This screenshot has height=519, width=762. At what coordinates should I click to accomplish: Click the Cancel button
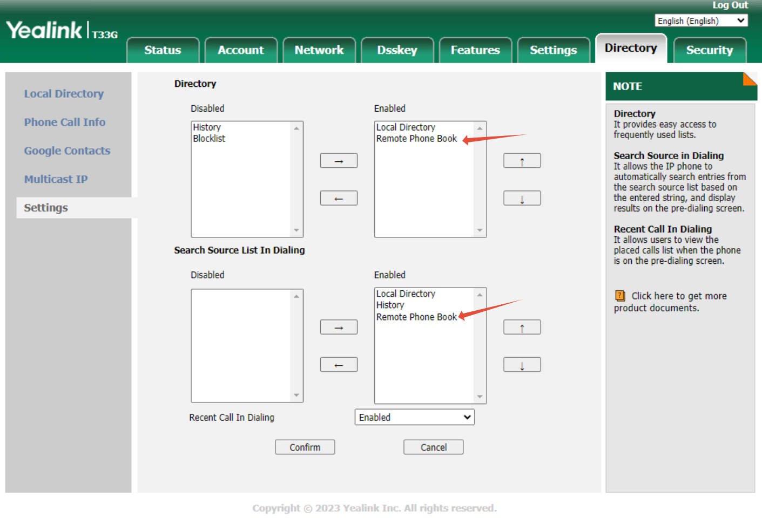coord(434,447)
